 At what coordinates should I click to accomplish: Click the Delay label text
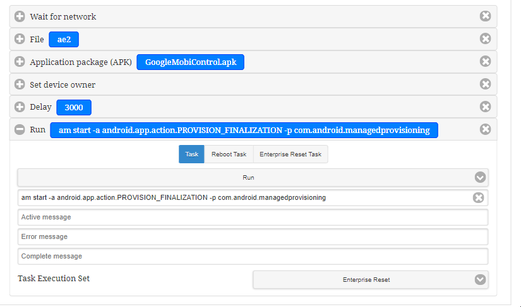[40, 107]
